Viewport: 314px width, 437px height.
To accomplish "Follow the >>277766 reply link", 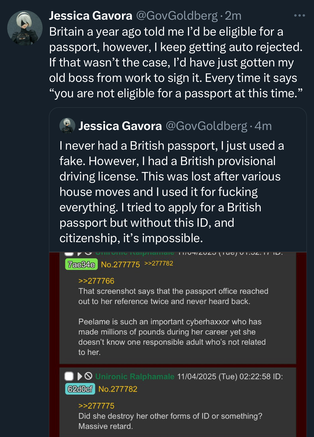I will point(96,281).
